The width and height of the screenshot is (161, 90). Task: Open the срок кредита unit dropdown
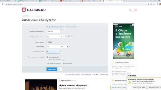[x=64, y=46]
